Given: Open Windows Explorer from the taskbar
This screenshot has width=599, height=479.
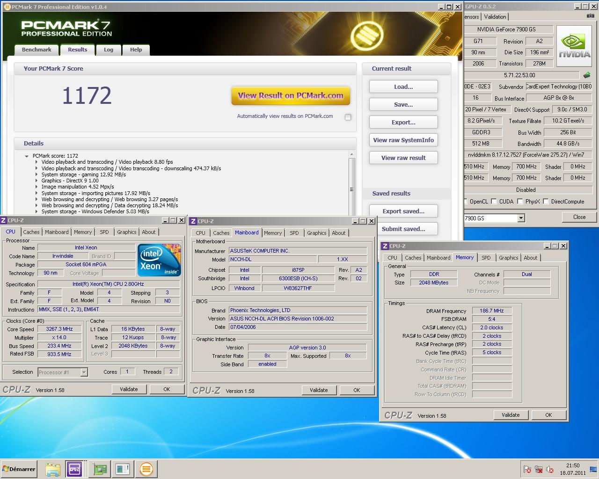Looking at the screenshot, I should (x=53, y=469).
